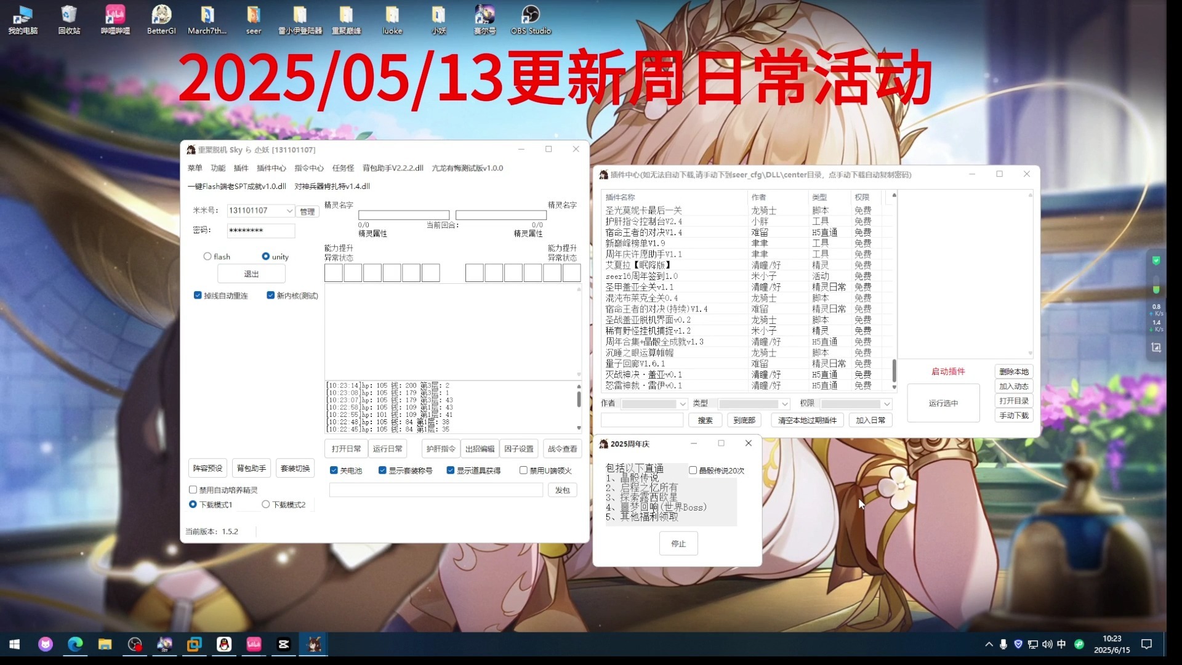Select 下载模式2 radio button

(266, 504)
